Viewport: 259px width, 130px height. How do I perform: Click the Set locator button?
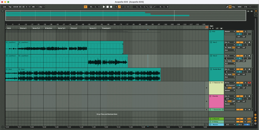[x=211, y=26]
